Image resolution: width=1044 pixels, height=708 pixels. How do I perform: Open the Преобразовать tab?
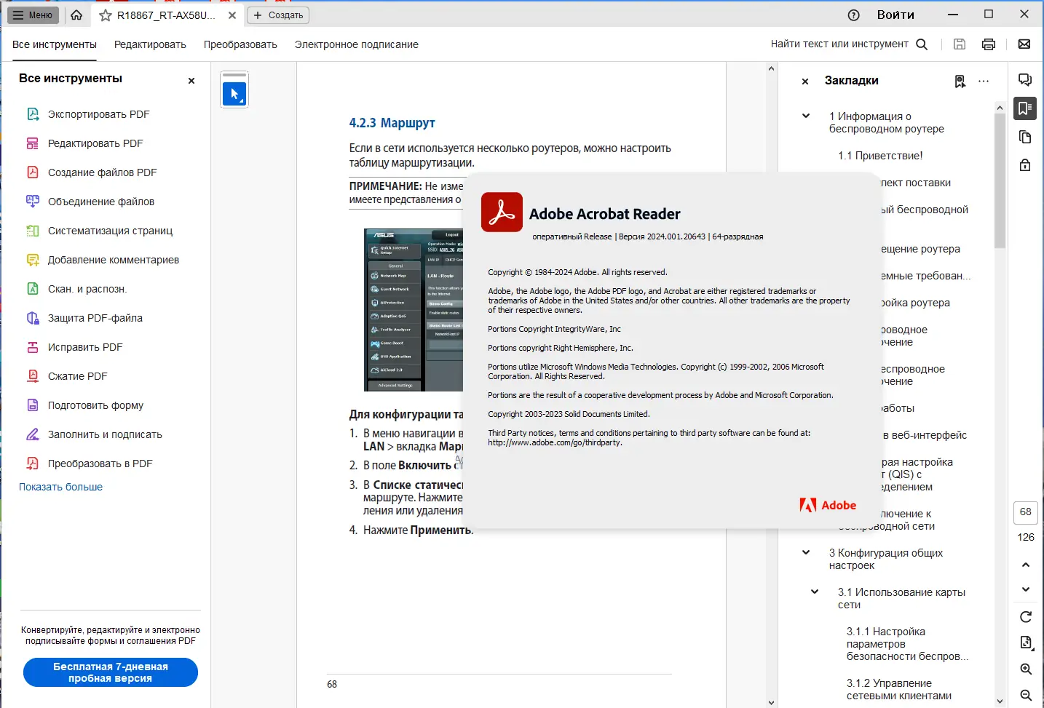(x=240, y=44)
